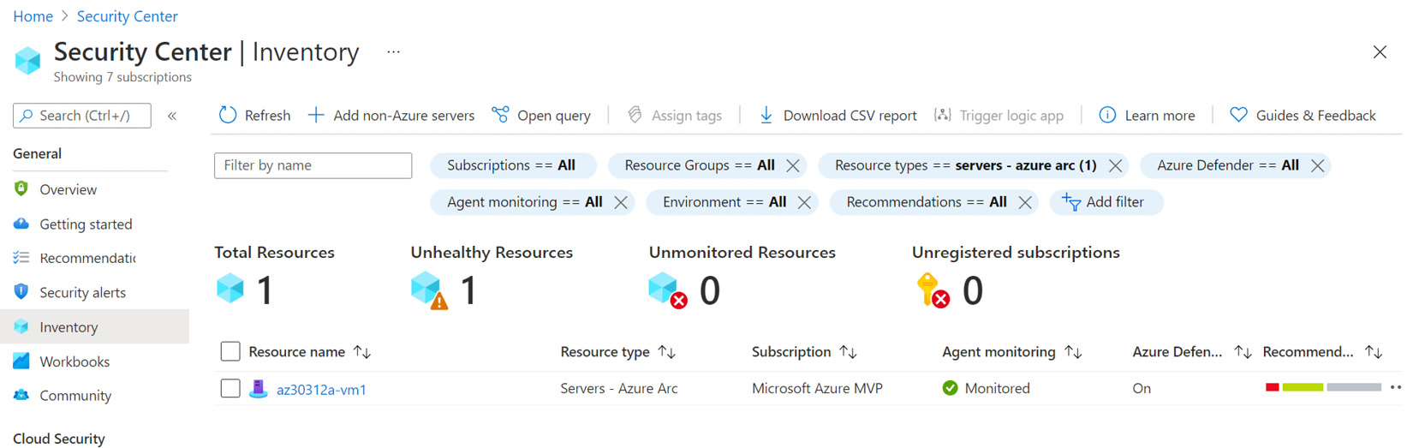The height and width of the screenshot is (448, 1413).
Task: Collapse the sidebar with double chevron
Action: pyautogui.click(x=172, y=116)
